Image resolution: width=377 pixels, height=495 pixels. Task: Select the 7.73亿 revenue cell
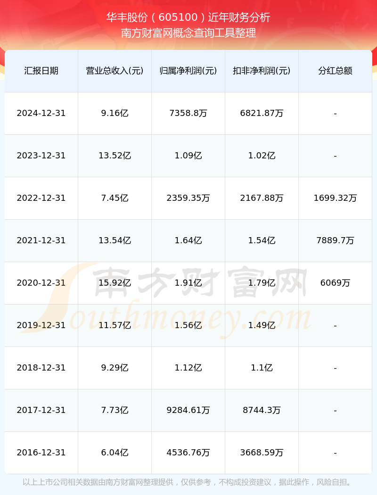[x=115, y=411]
